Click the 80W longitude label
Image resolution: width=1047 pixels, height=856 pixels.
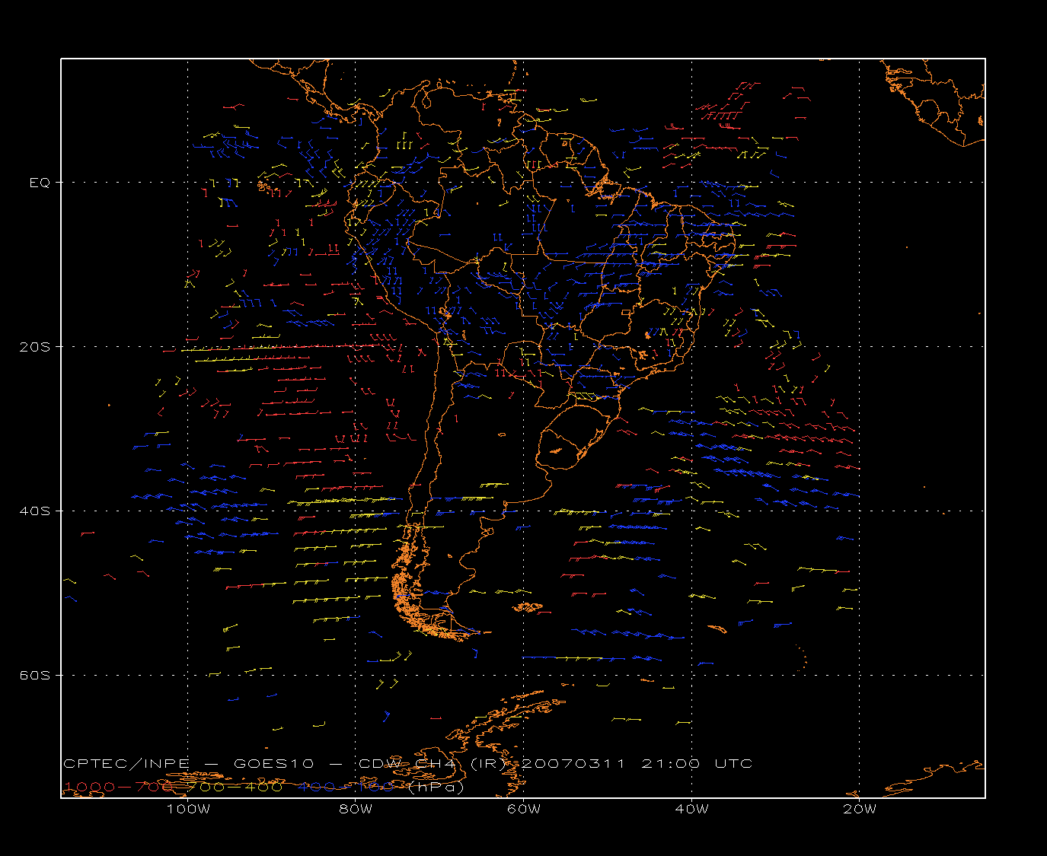356,809
